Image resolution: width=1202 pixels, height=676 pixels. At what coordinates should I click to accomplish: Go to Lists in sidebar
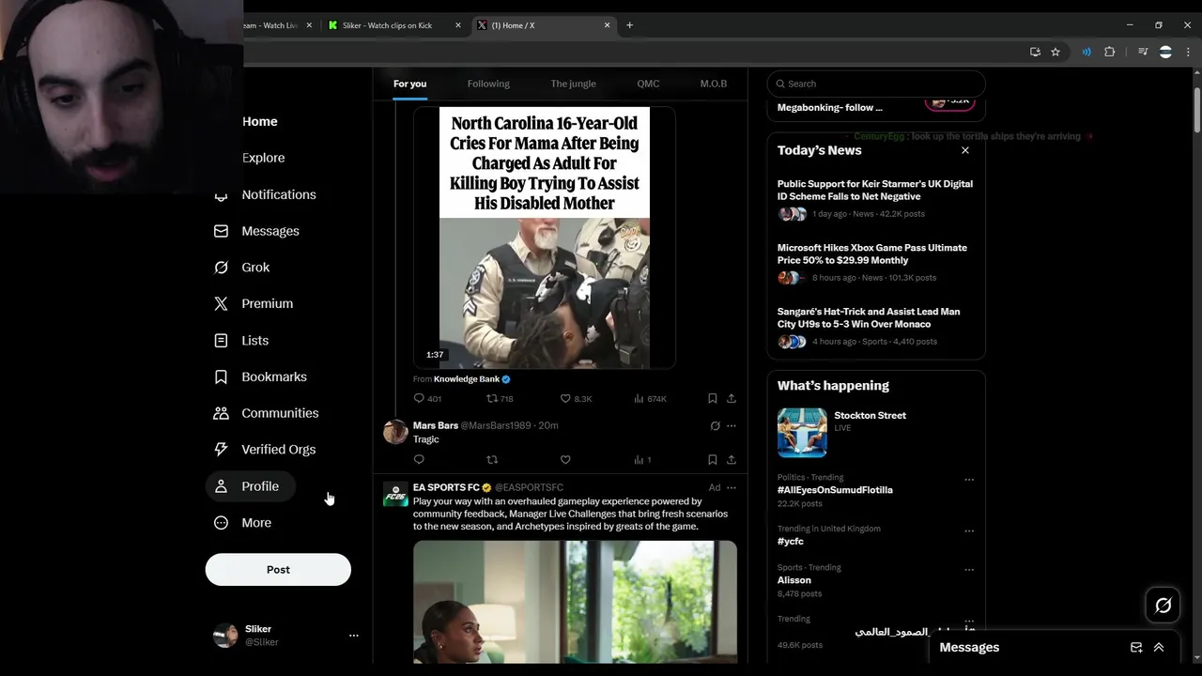(x=241, y=341)
